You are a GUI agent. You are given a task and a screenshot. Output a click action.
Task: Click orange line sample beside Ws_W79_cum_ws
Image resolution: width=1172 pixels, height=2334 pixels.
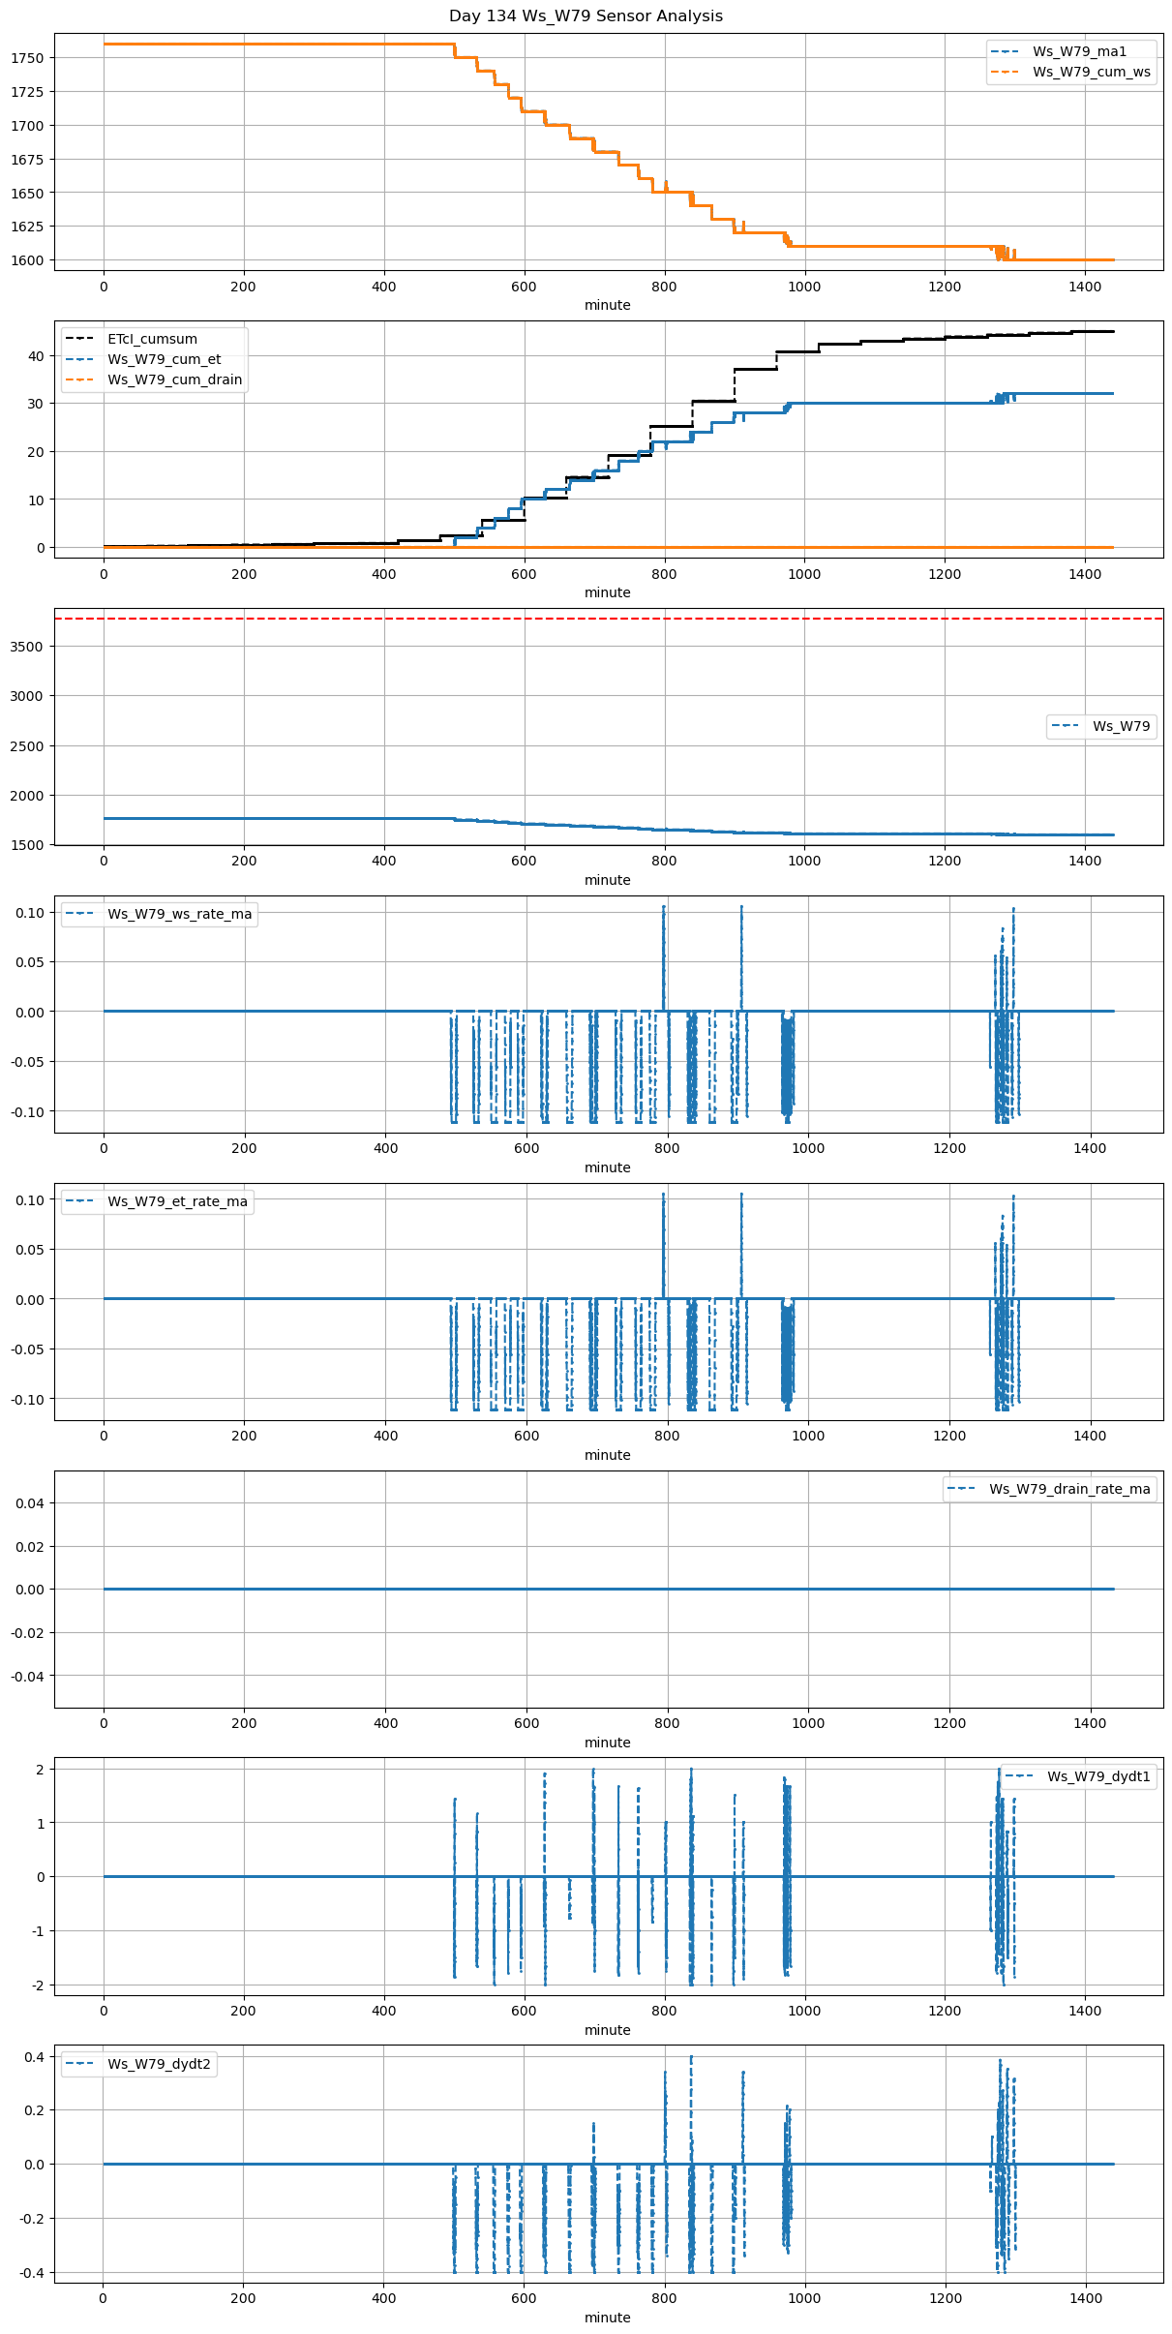[1007, 72]
